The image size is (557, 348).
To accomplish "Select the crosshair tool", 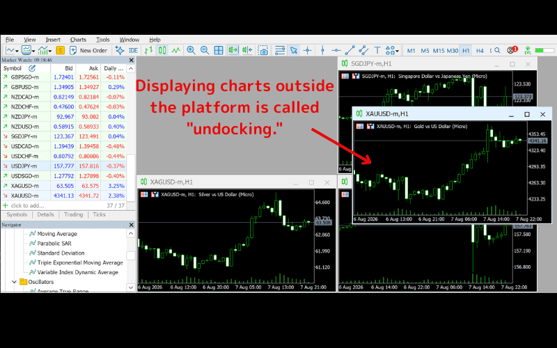I will pyautogui.click(x=308, y=50).
